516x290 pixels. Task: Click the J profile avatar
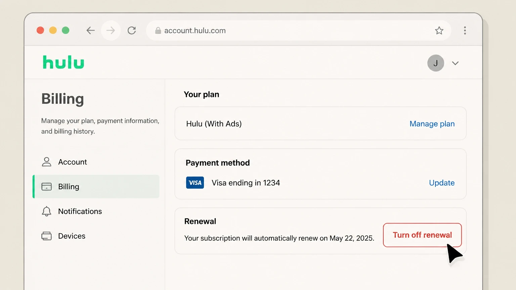click(436, 63)
